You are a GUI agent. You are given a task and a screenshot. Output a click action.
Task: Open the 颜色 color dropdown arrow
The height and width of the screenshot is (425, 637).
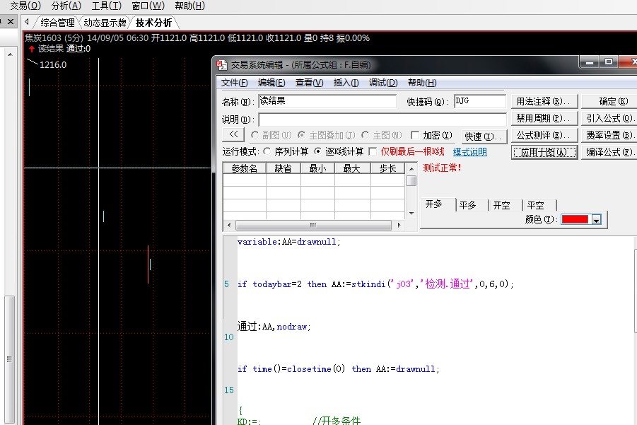click(596, 220)
